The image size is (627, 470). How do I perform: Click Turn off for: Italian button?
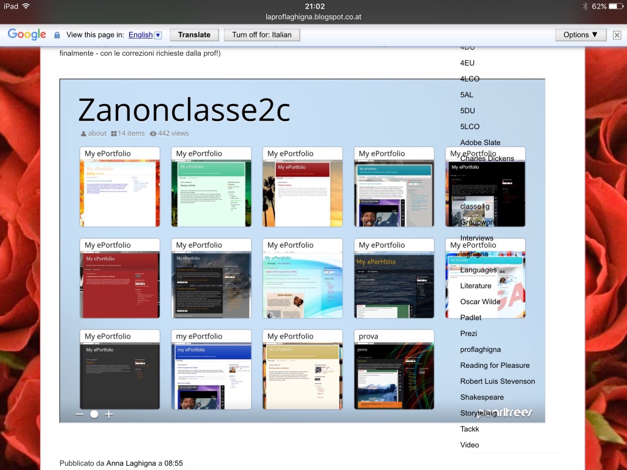point(261,35)
